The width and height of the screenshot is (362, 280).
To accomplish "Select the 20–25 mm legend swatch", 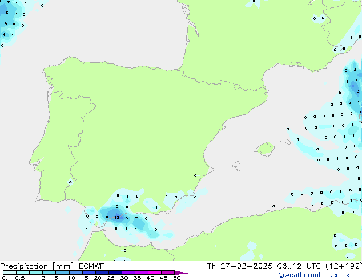I will click(102, 273).
